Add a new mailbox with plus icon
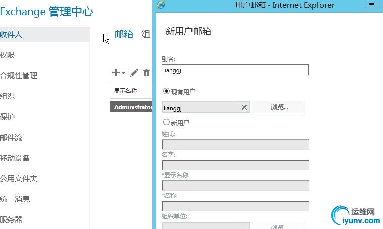Image resolution: width=383 pixels, height=229 pixels. pyautogui.click(x=116, y=72)
